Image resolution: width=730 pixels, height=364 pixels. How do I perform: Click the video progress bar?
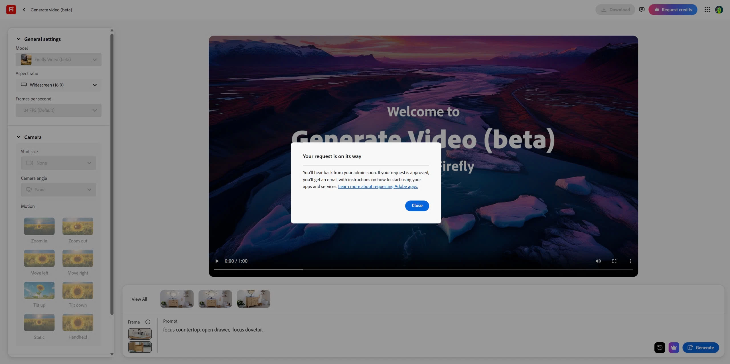coord(423,269)
